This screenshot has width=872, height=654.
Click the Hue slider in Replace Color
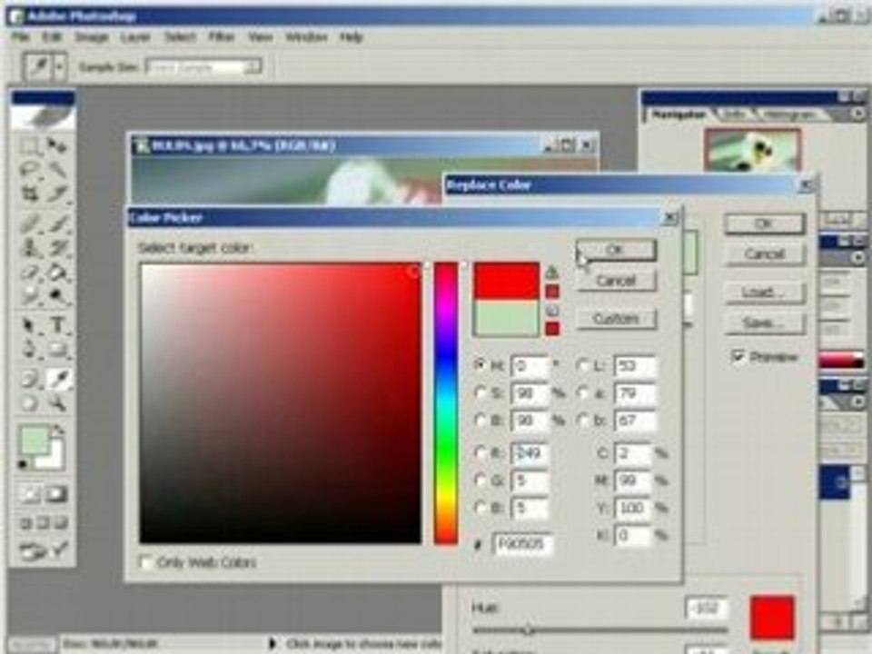point(599,630)
